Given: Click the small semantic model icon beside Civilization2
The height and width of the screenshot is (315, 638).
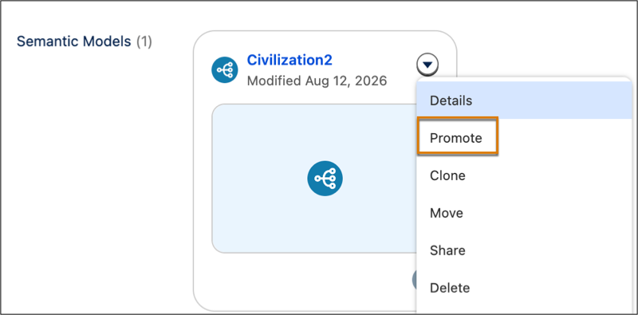Looking at the screenshot, I should point(225,70).
